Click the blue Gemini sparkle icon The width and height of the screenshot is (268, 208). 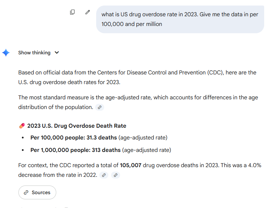click(6, 53)
